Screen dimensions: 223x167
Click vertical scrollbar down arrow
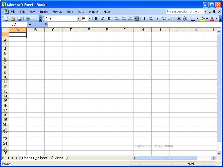point(219,153)
